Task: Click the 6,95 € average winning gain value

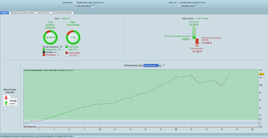Action: (x=186, y=39)
